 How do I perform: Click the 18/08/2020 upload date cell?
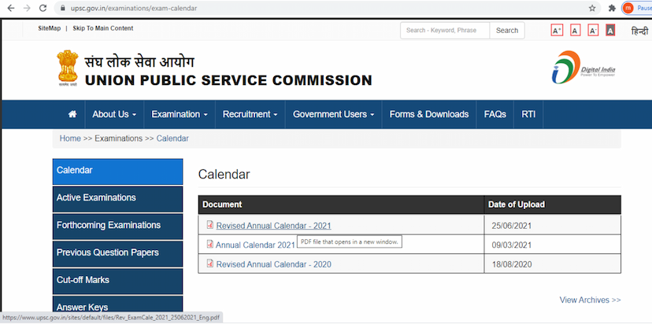tap(553, 263)
